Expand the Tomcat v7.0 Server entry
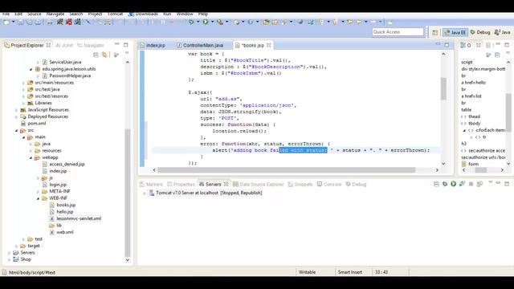Screen dimensions: 514x289 (145, 193)
